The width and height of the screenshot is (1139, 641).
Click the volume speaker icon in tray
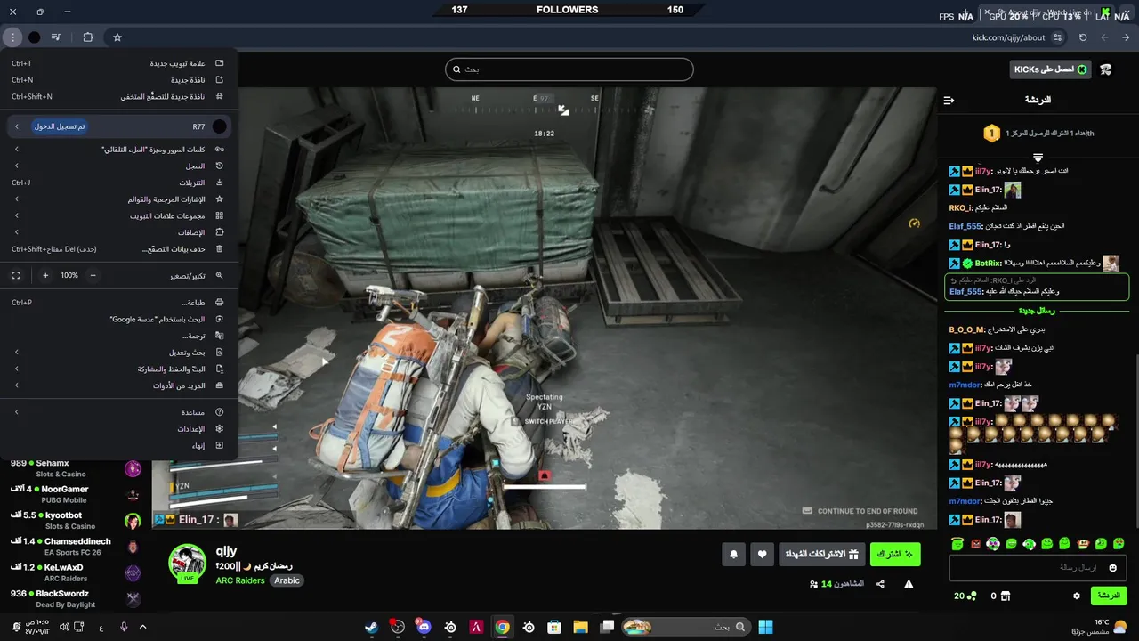point(64,627)
